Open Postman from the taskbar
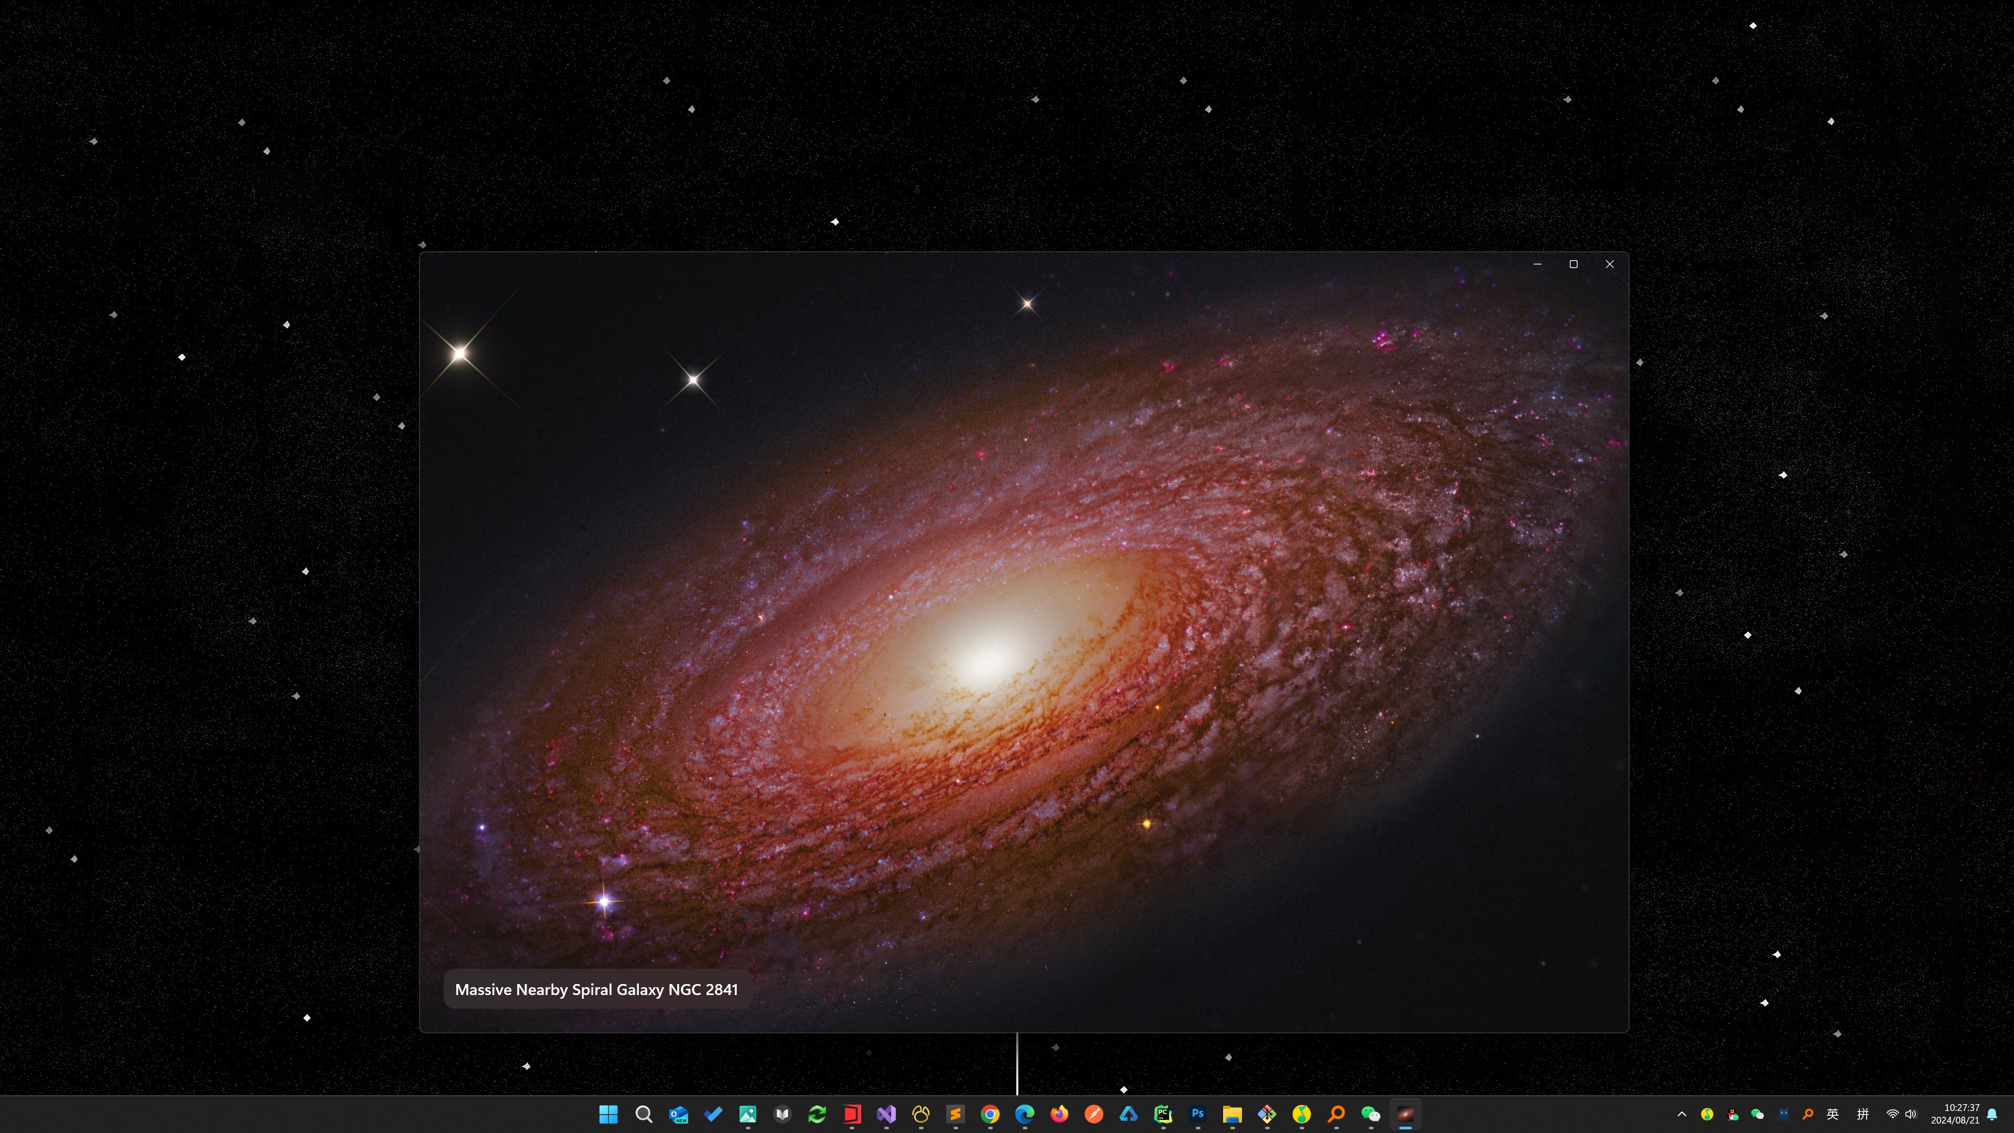 click(x=1094, y=1114)
